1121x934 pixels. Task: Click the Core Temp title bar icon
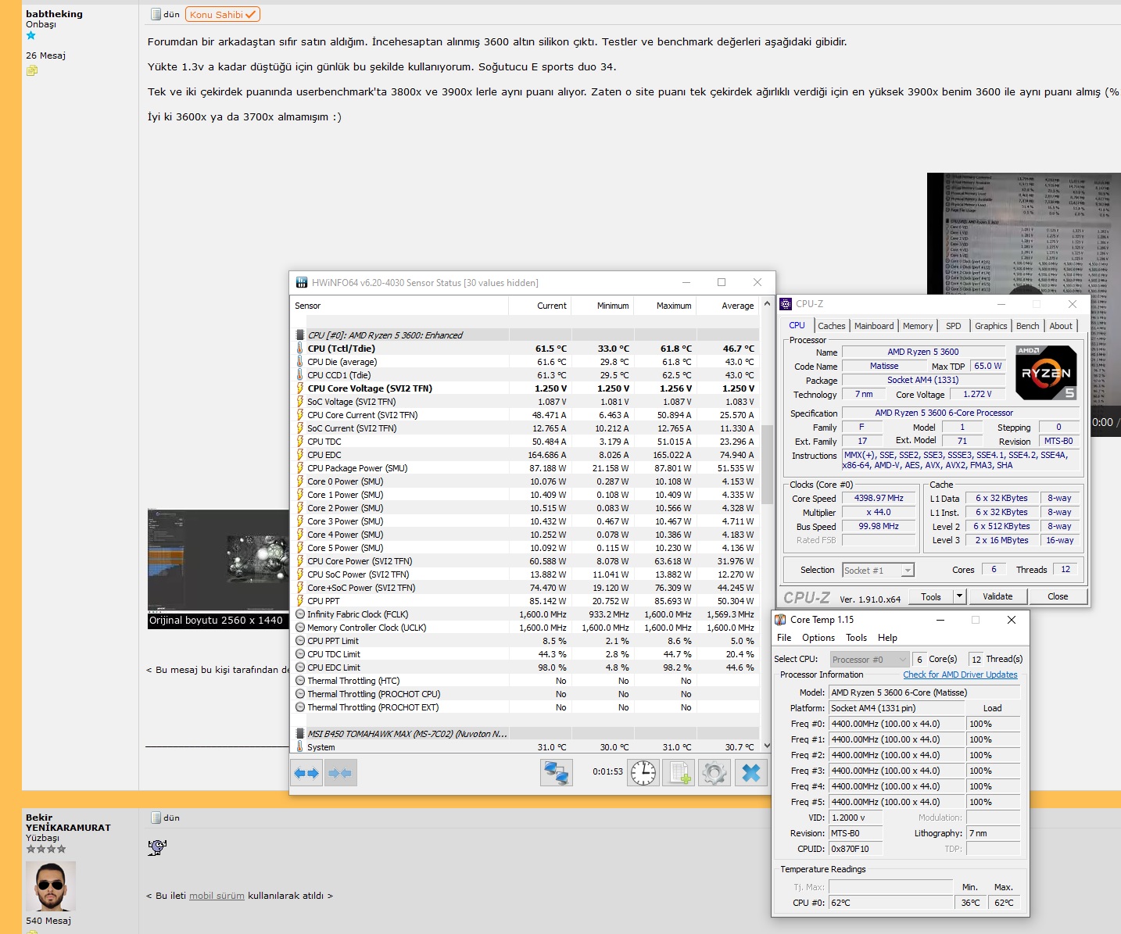[780, 620]
